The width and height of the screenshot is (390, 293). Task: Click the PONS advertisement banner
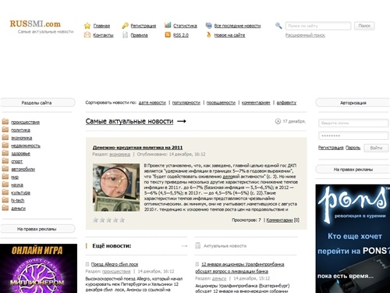click(x=353, y=238)
